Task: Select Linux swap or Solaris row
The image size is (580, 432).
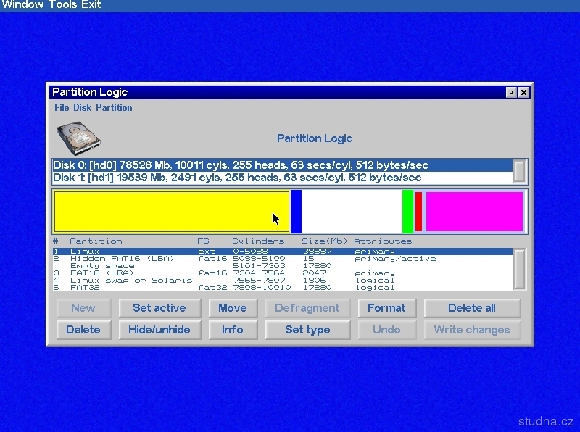Action: (x=282, y=281)
